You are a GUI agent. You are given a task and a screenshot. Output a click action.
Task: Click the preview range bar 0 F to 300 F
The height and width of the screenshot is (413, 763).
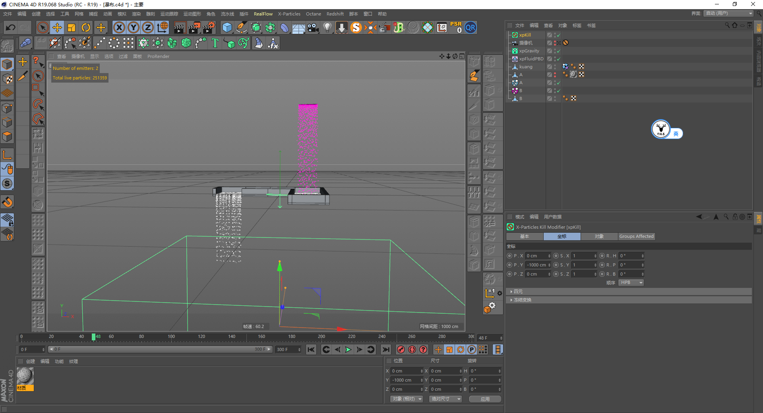(160, 349)
